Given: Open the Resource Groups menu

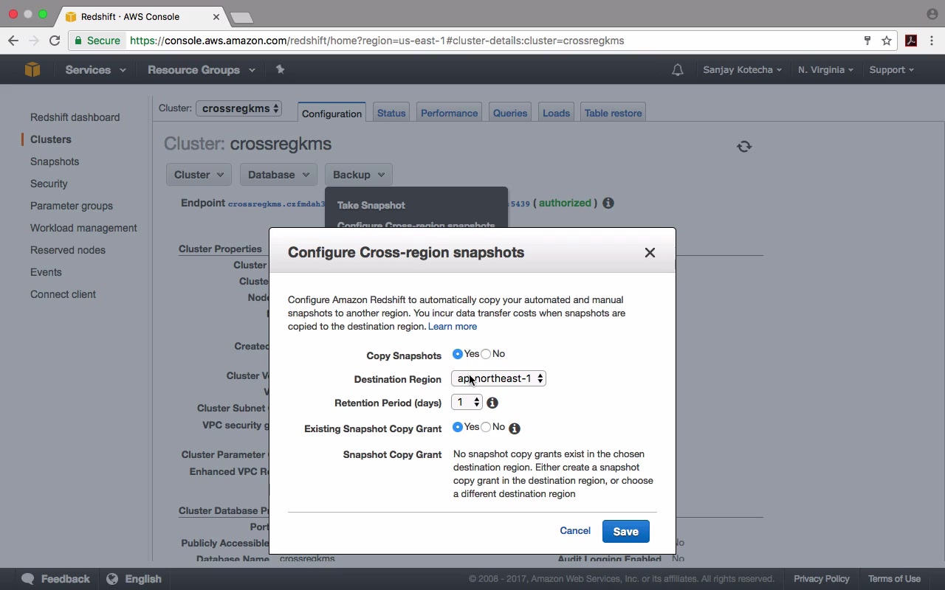Looking at the screenshot, I should (x=202, y=70).
